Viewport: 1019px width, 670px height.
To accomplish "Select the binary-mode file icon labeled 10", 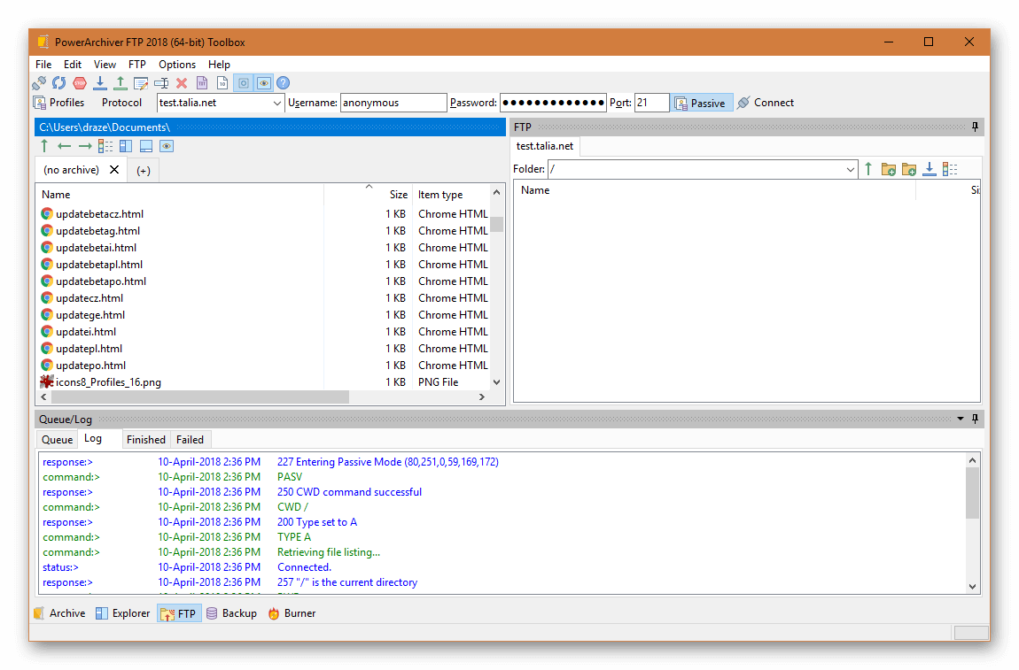I will click(222, 83).
